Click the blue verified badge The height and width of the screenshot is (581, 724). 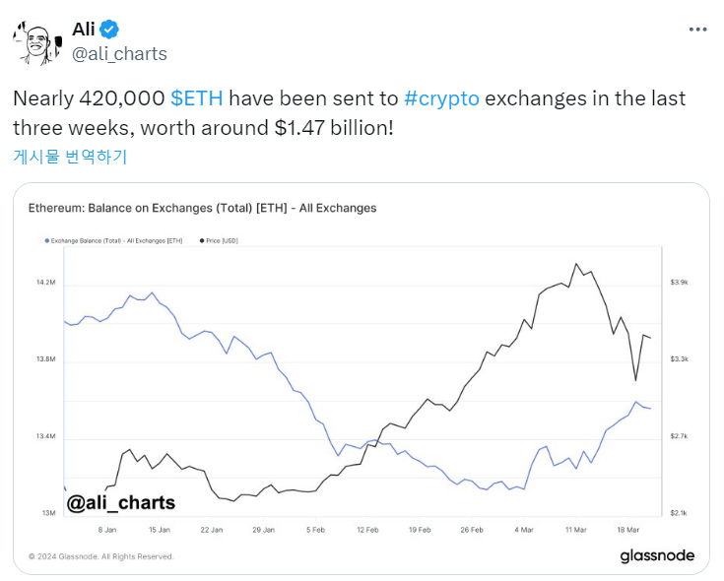112,30
